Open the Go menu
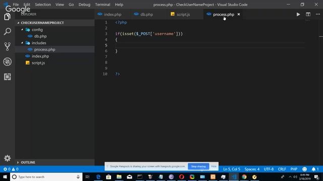 [x=71, y=5]
